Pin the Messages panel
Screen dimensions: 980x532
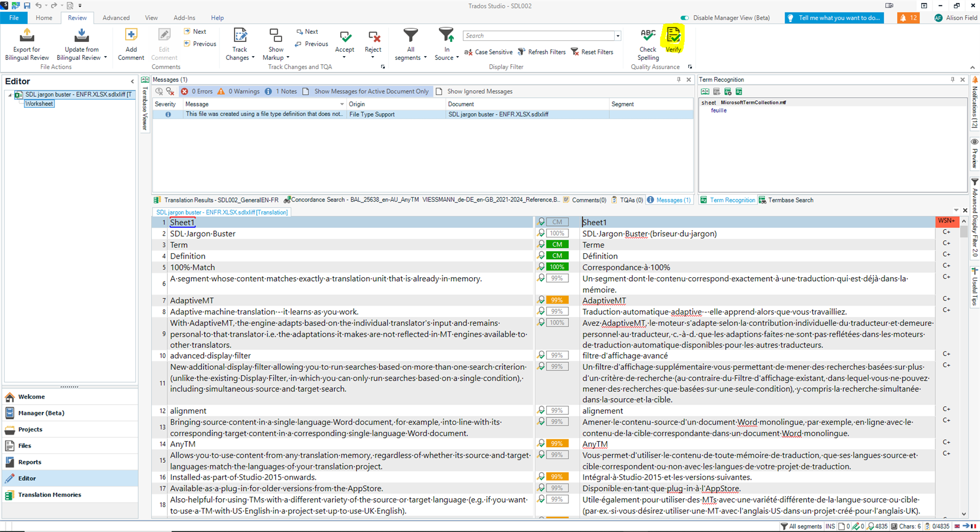[678, 80]
